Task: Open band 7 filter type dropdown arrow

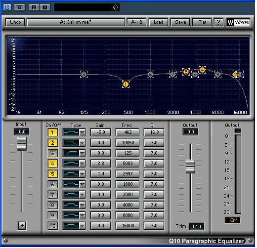Action: 82,195
